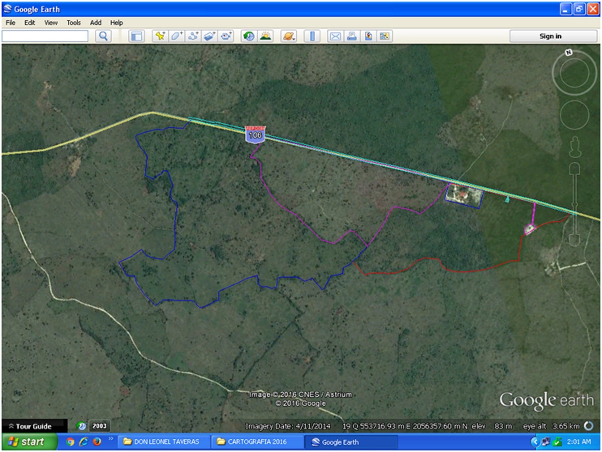Screen dimensions: 602x452
Task: Select the Add Path tool
Action: coord(193,36)
